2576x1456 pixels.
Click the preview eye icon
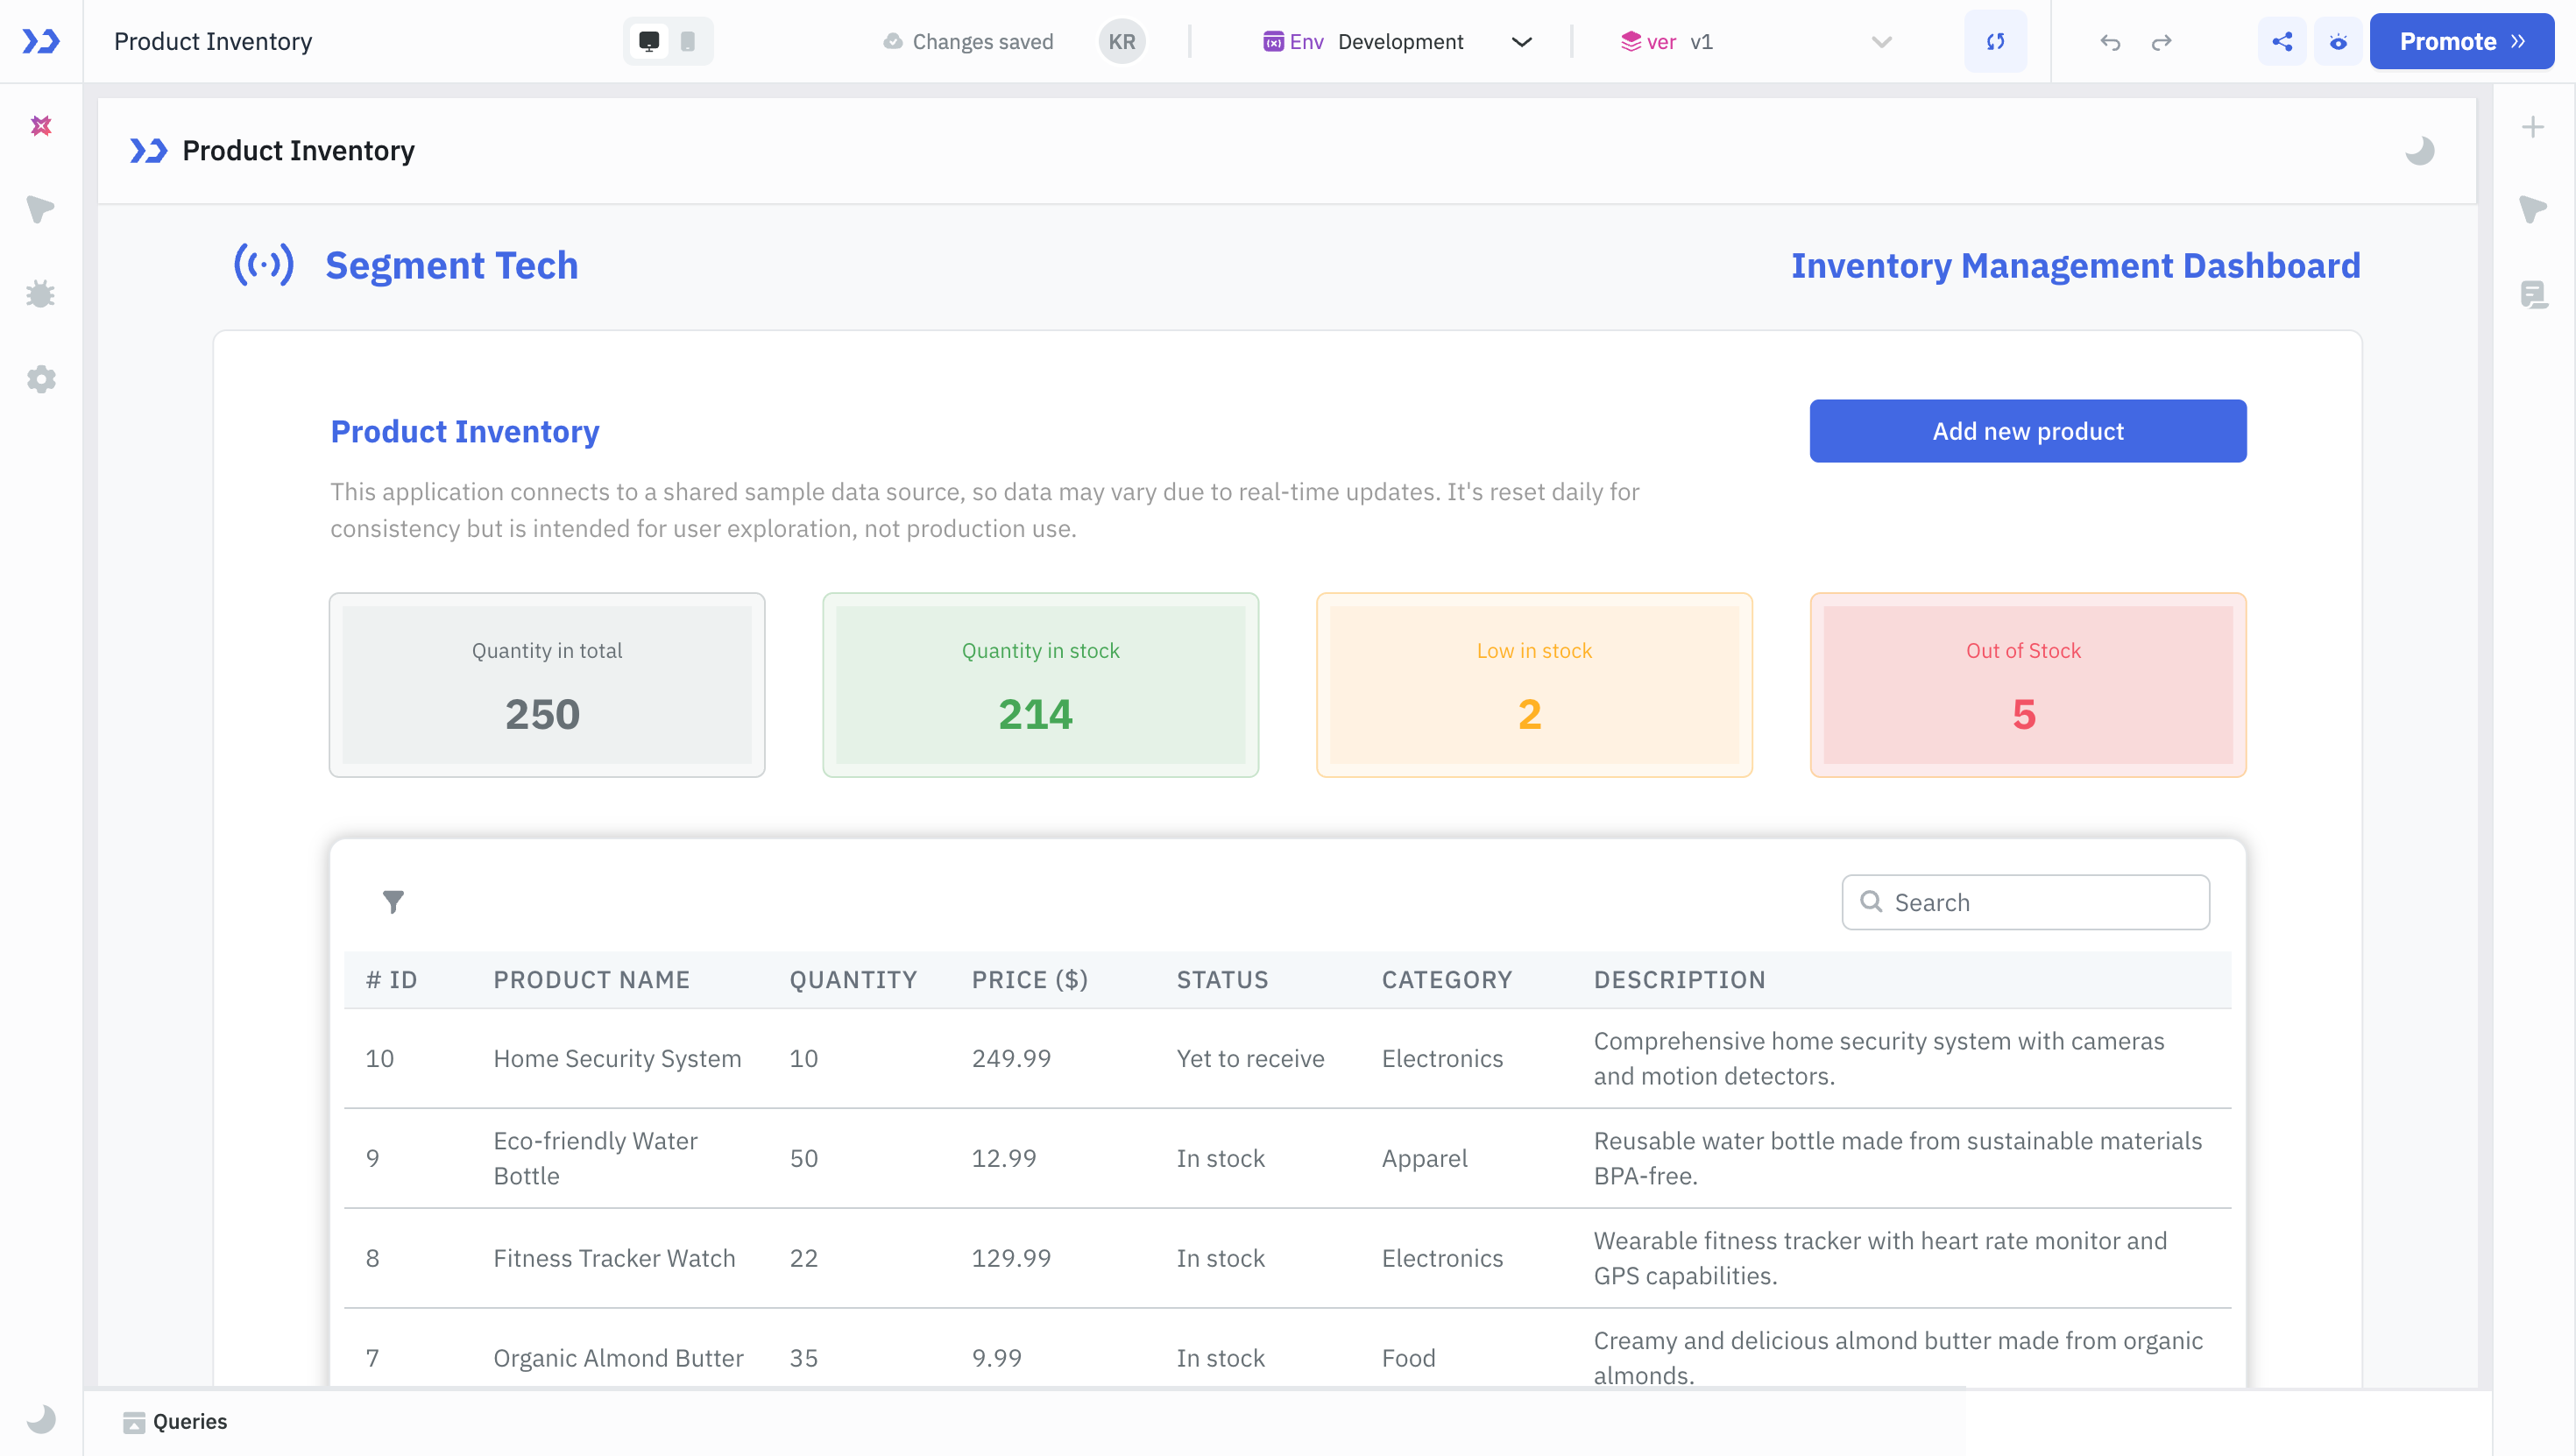pos(2338,42)
